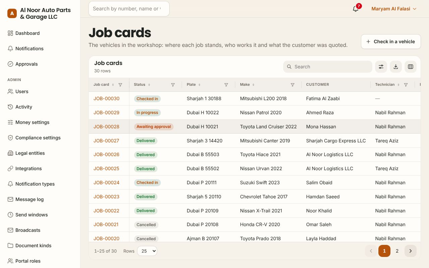Click the Awaiting approval status badge

(154, 127)
